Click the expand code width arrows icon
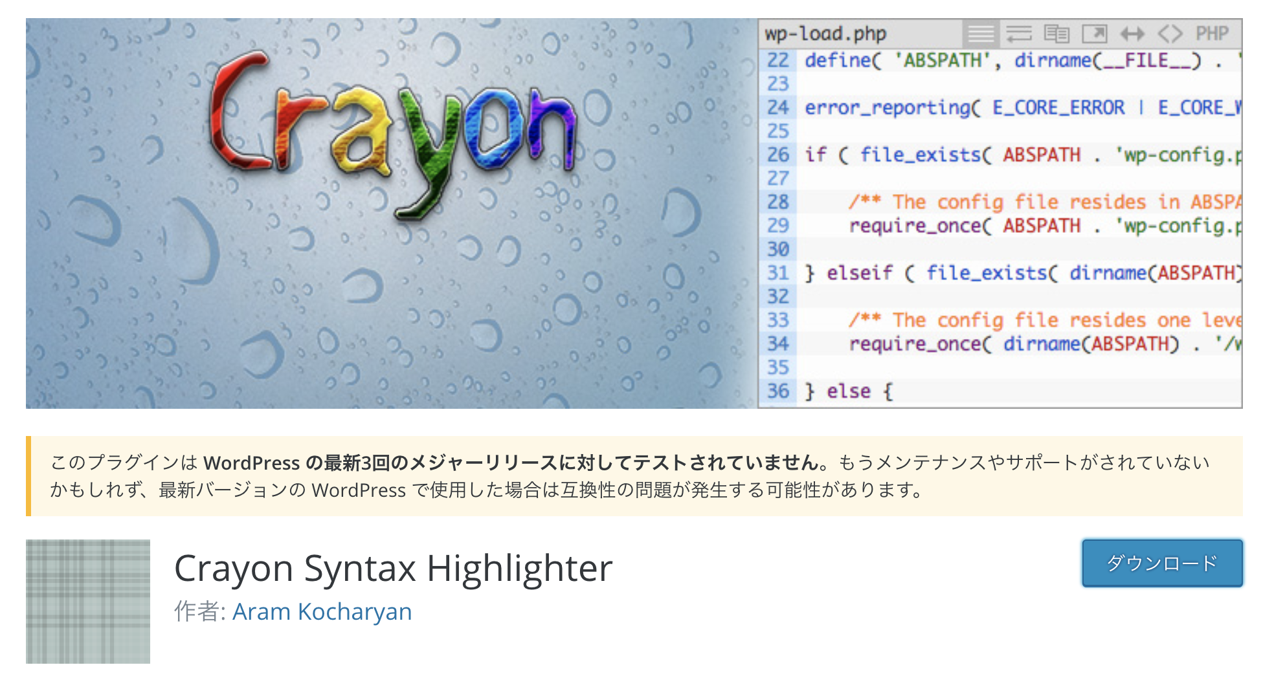This screenshot has width=1274, height=687. pos(1132,34)
